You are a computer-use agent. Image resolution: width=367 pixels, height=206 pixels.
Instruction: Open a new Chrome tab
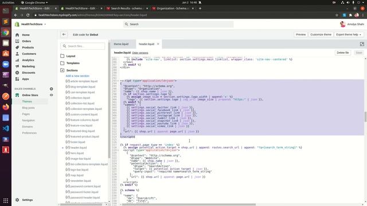200,8
